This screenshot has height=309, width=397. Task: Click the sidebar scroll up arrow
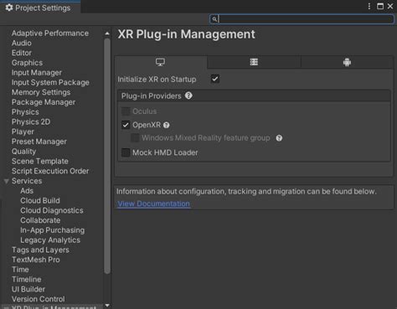pyautogui.click(x=107, y=33)
